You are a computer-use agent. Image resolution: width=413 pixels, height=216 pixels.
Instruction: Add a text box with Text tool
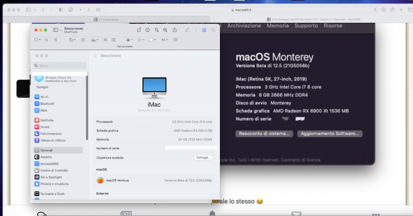click(83, 40)
